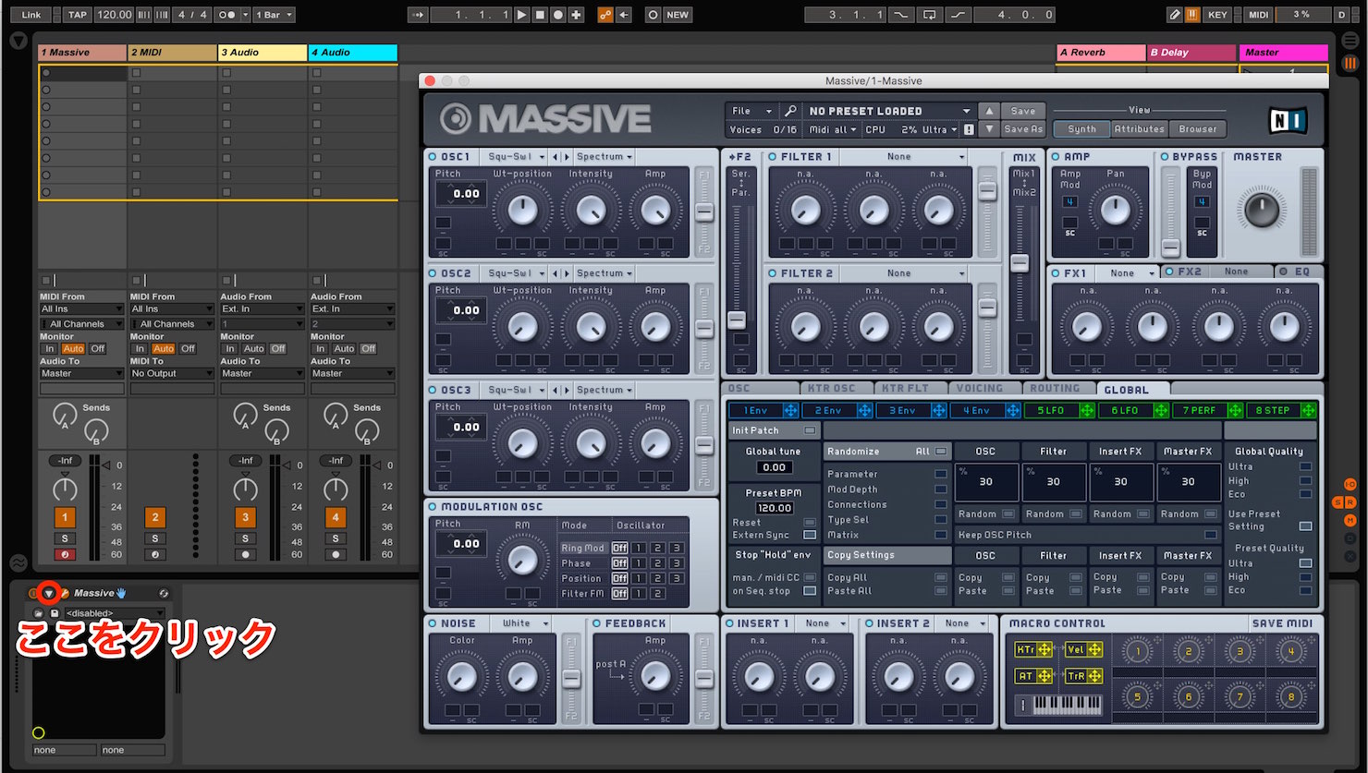Viewport: 1368px width, 773px height.
Task: Click the Save button in Massive header
Action: tap(1022, 111)
